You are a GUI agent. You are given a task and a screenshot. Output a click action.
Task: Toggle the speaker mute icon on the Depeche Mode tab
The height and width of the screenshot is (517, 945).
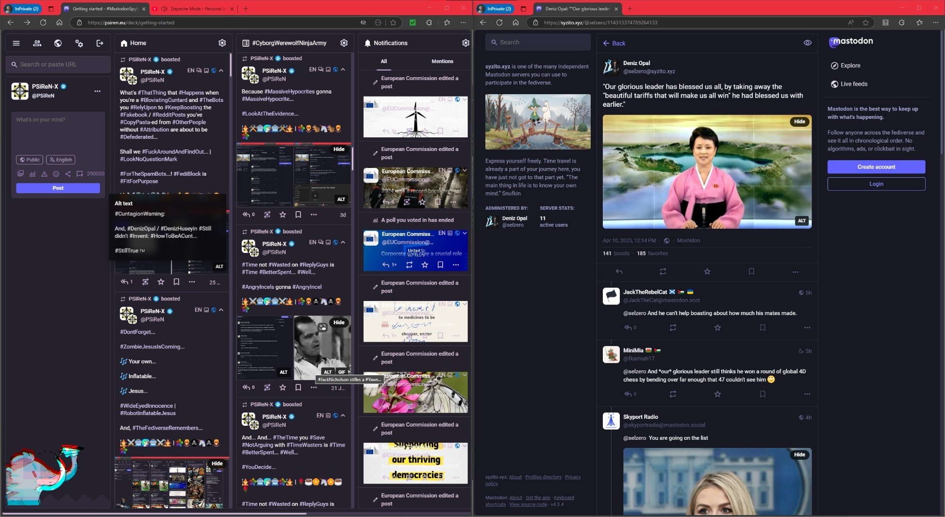(164, 9)
